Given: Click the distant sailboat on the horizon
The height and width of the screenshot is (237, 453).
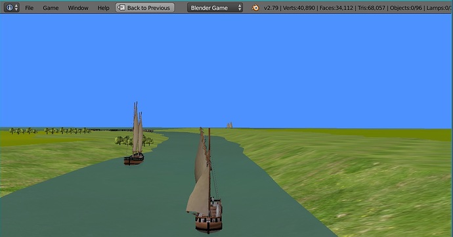Looking at the screenshot, I should click(230, 125).
